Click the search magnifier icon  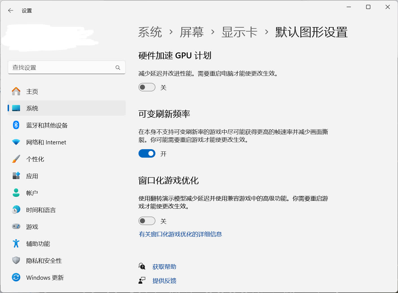[118, 68]
